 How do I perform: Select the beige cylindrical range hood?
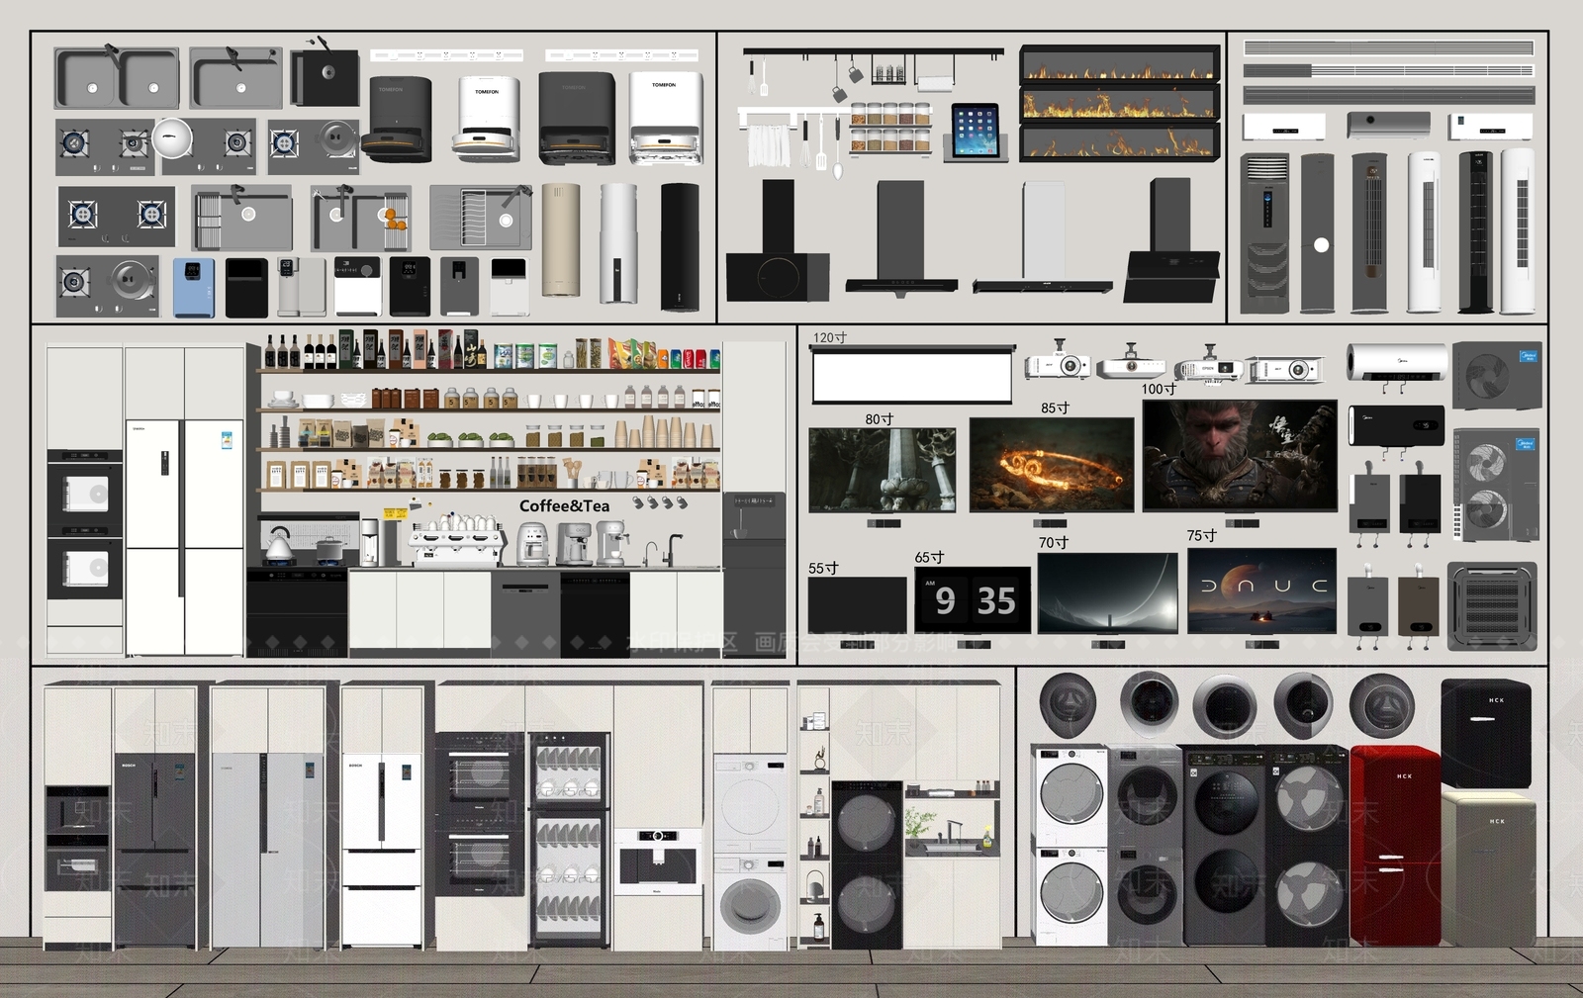(x=561, y=239)
